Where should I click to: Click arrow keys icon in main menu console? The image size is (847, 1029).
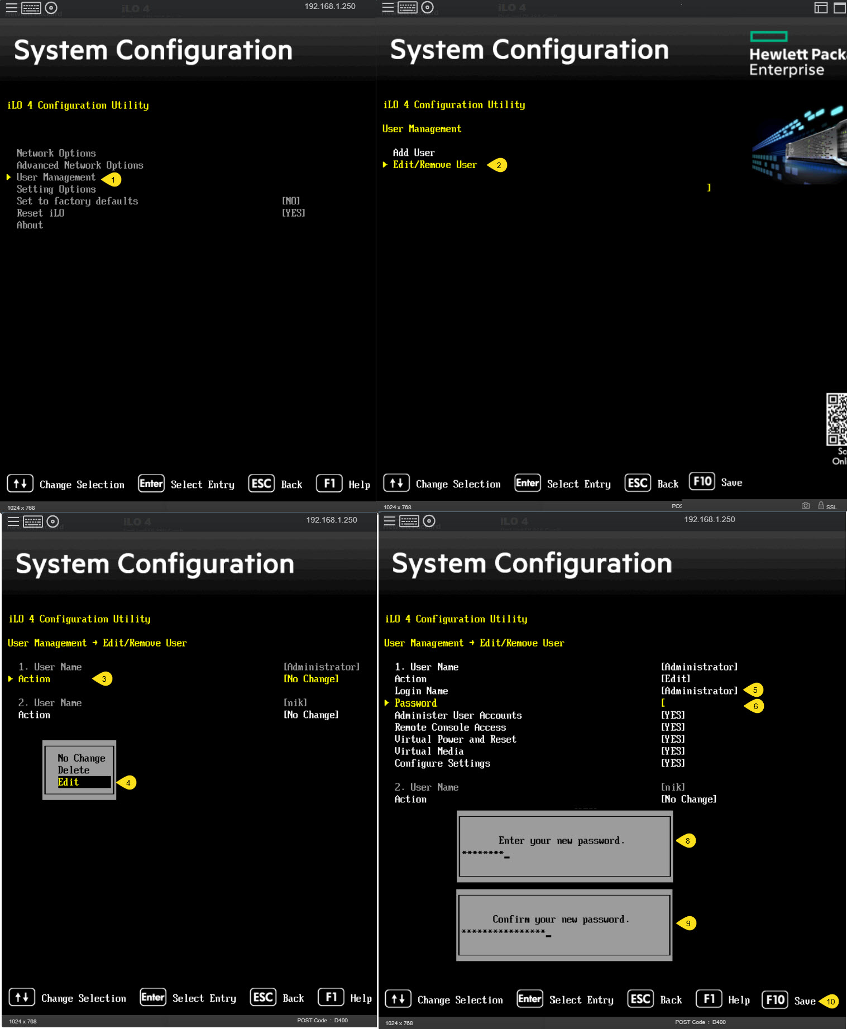tap(20, 484)
